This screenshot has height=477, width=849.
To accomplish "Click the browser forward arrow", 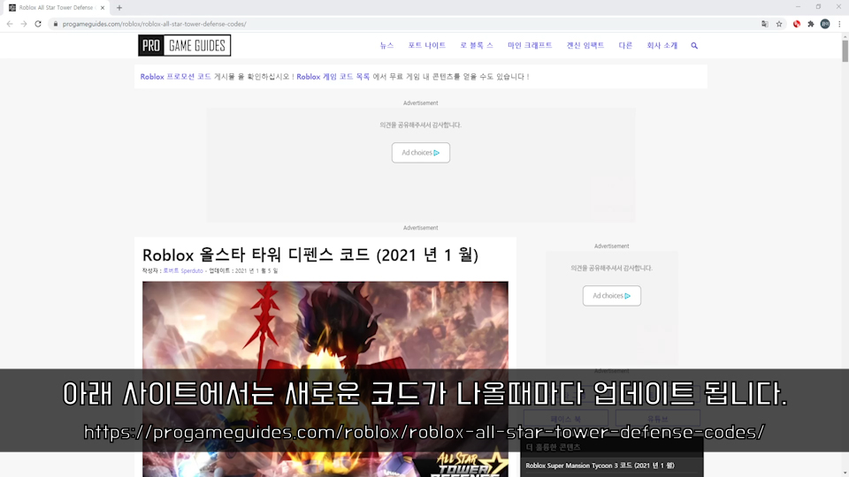I will pos(24,24).
